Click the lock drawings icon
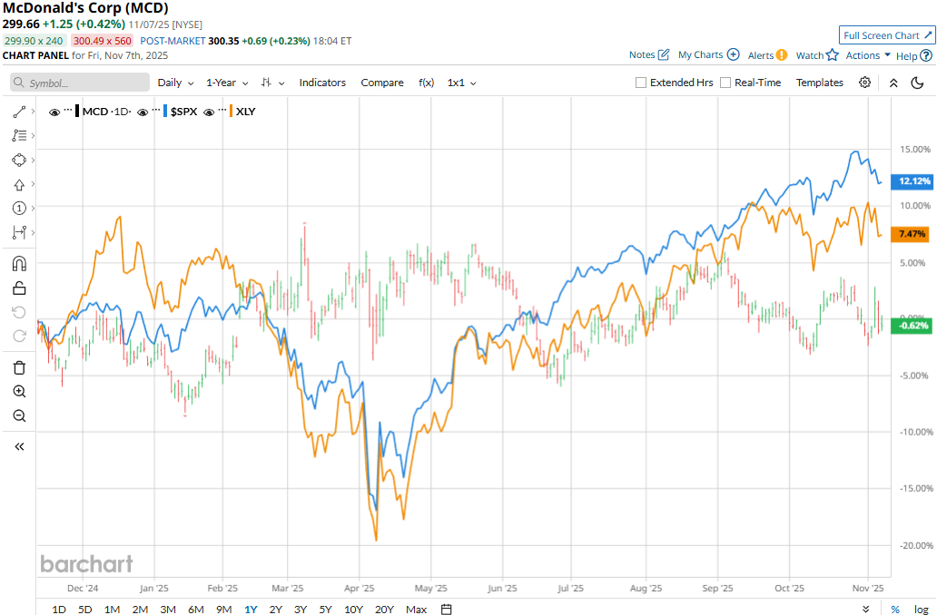Screen dimensions: 937x615 19,288
